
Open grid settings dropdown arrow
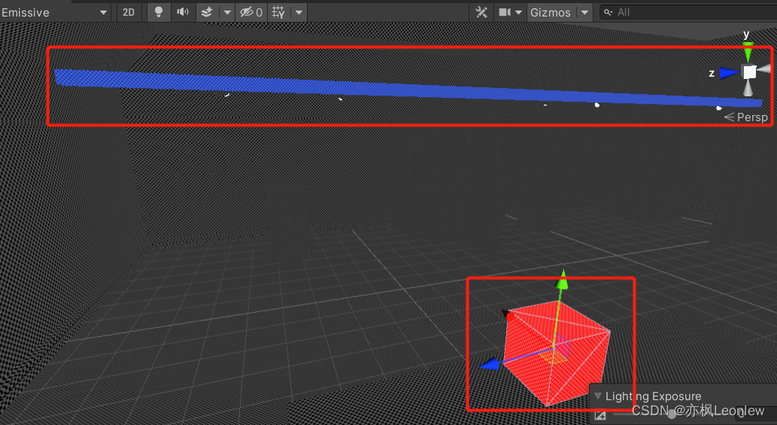[x=299, y=12]
